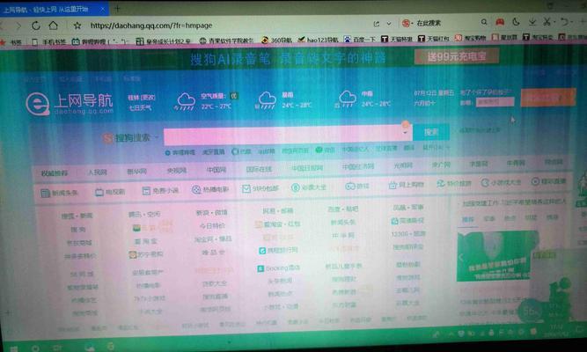This screenshot has height=352, width=587.
Task: Open the 天猫特惠 bookmark
Action: [x=397, y=39]
